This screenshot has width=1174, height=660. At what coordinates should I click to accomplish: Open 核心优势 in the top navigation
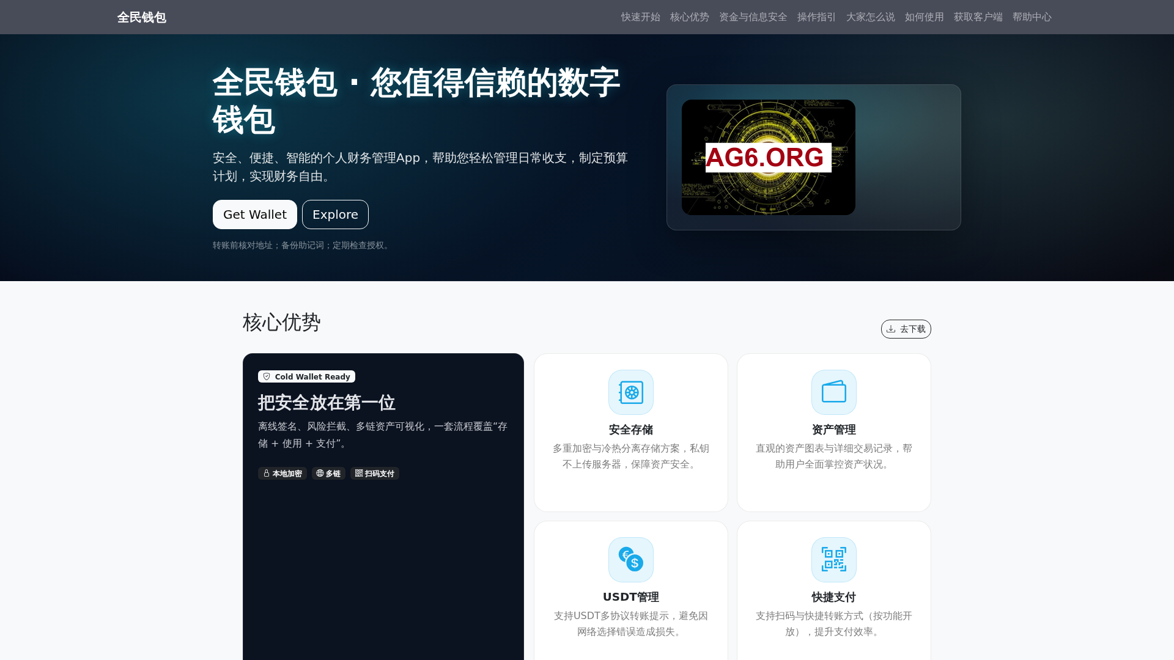(690, 17)
